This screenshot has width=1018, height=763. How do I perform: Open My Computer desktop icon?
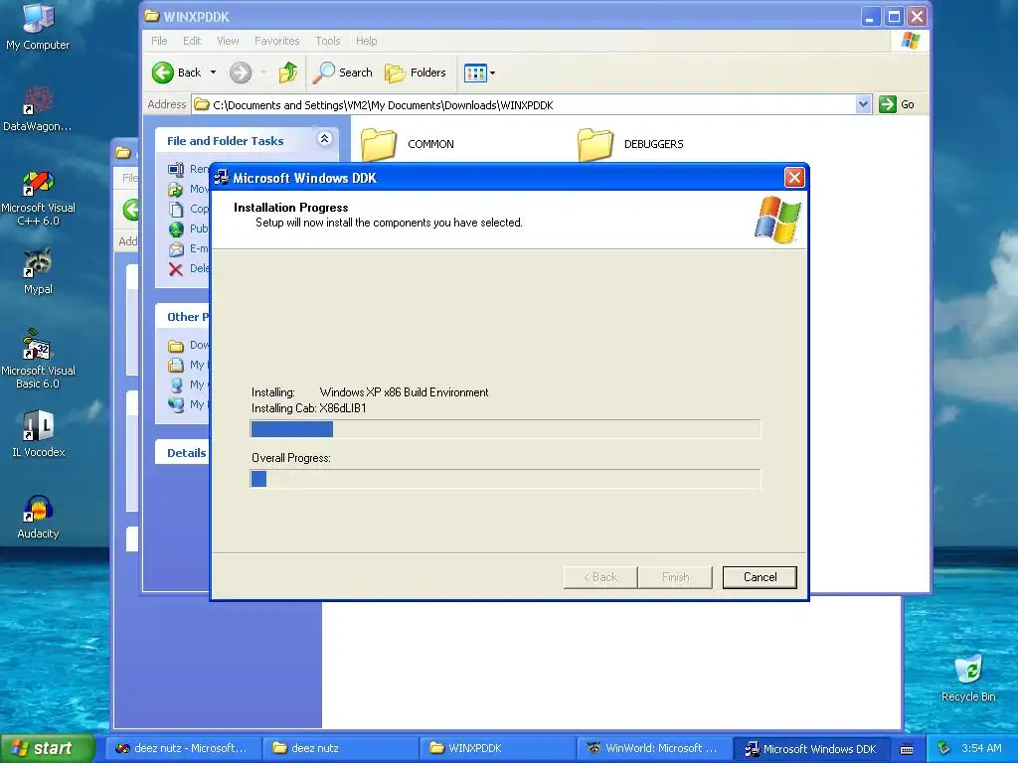point(38,27)
